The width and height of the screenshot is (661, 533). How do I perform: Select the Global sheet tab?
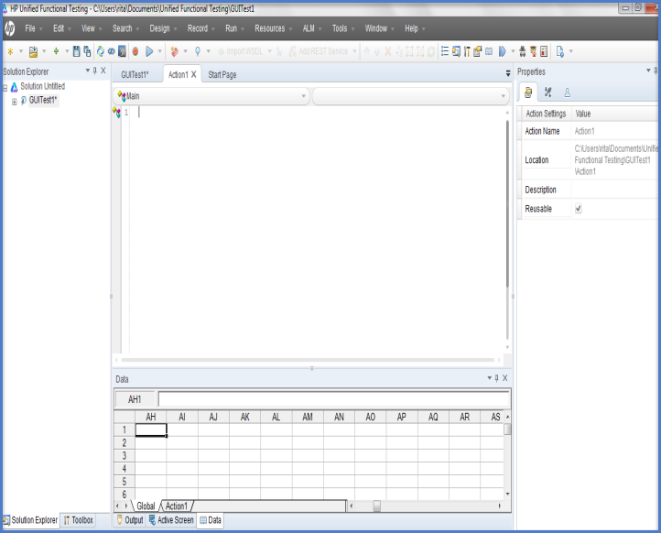point(146,506)
